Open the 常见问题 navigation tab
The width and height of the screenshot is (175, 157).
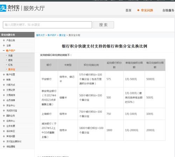point(147,11)
